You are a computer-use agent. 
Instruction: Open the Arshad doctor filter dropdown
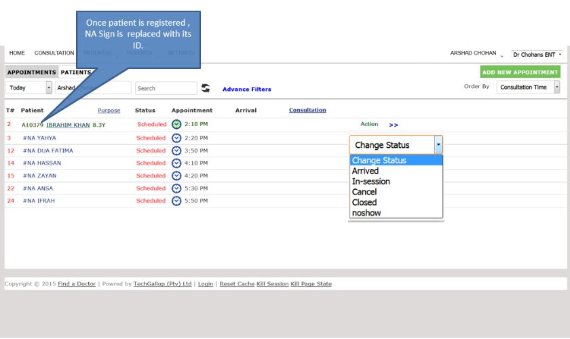93,87
